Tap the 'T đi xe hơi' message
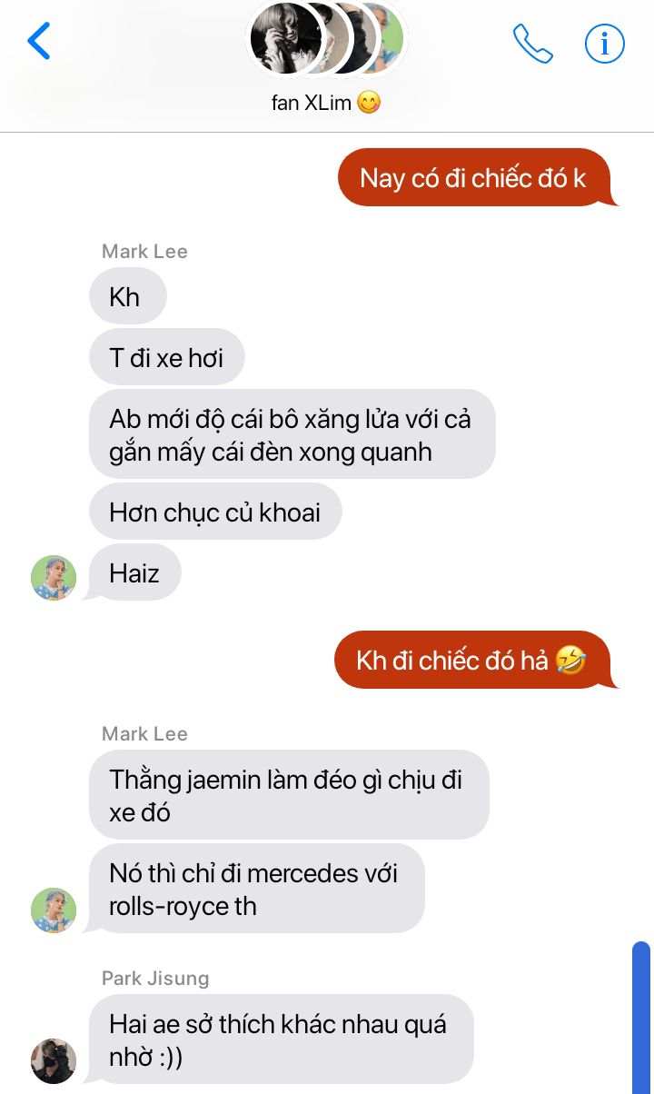 click(x=167, y=357)
